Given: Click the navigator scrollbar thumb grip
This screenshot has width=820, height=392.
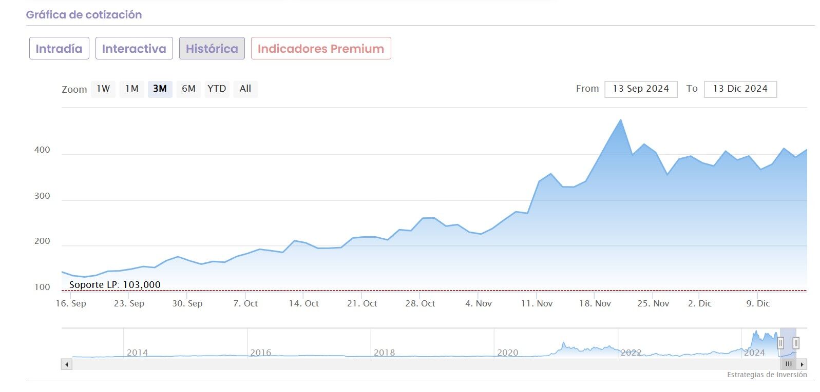Looking at the screenshot, I should coord(789,364).
